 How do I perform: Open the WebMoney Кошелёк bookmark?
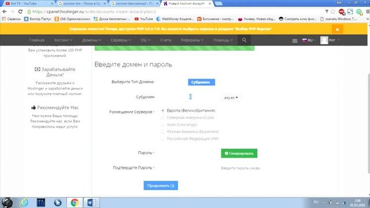click(175, 19)
